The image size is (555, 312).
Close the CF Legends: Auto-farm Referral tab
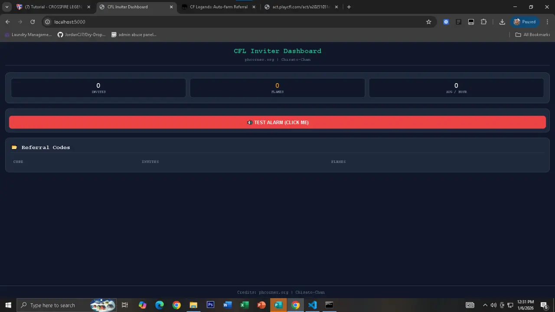click(x=254, y=7)
